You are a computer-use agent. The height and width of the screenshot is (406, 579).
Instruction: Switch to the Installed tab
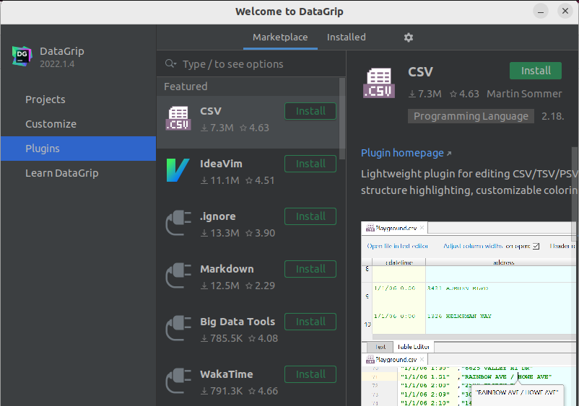pyautogui.click(x=346, y=37)
